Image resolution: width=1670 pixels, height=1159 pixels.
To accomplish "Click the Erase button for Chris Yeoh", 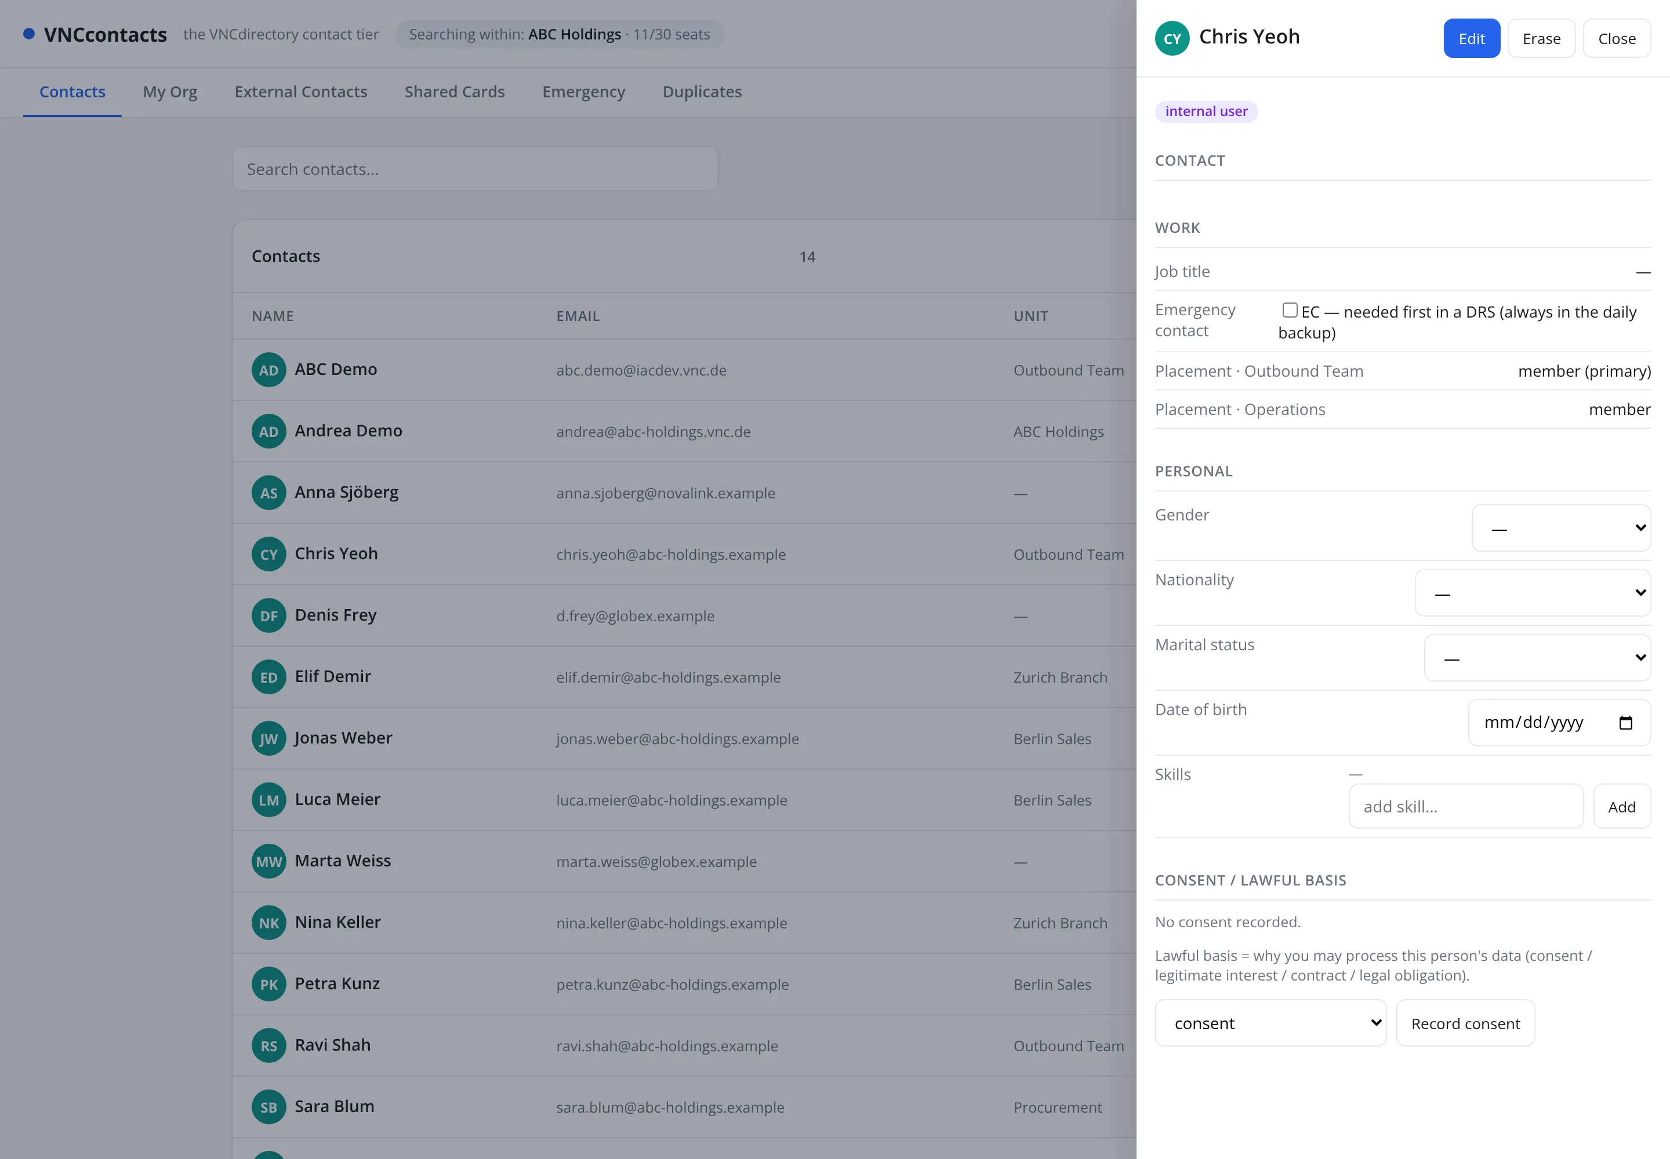I will click(x=1541, y=38).
